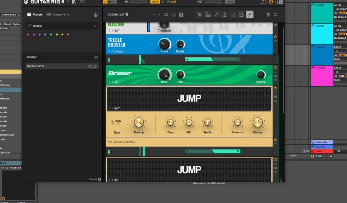Clear the dookie search field
This screenshot has width=347, height=203.
click(95, 26)
